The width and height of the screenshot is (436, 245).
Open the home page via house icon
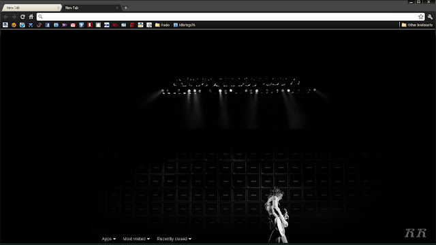[31, 17]
